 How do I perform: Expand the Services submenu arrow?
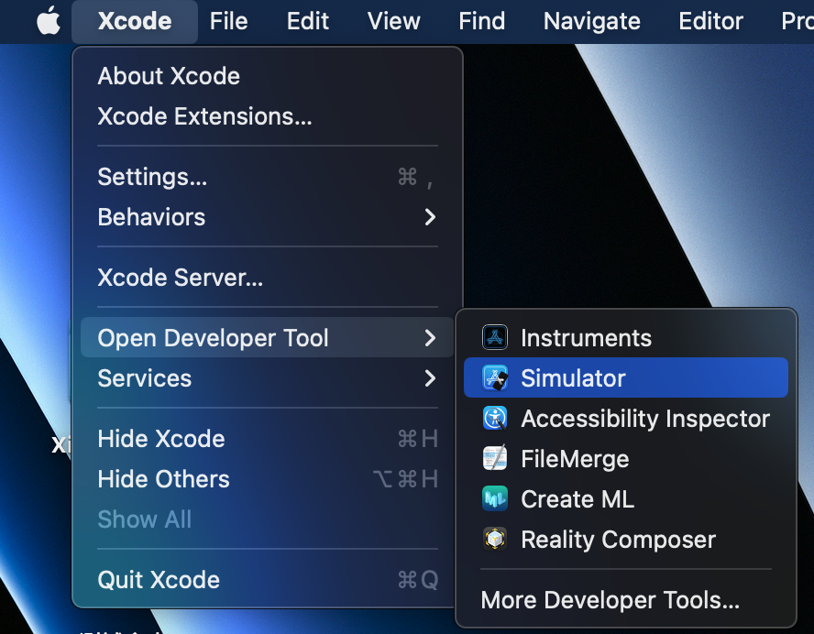pyautogui.click(x=430, y=378)
